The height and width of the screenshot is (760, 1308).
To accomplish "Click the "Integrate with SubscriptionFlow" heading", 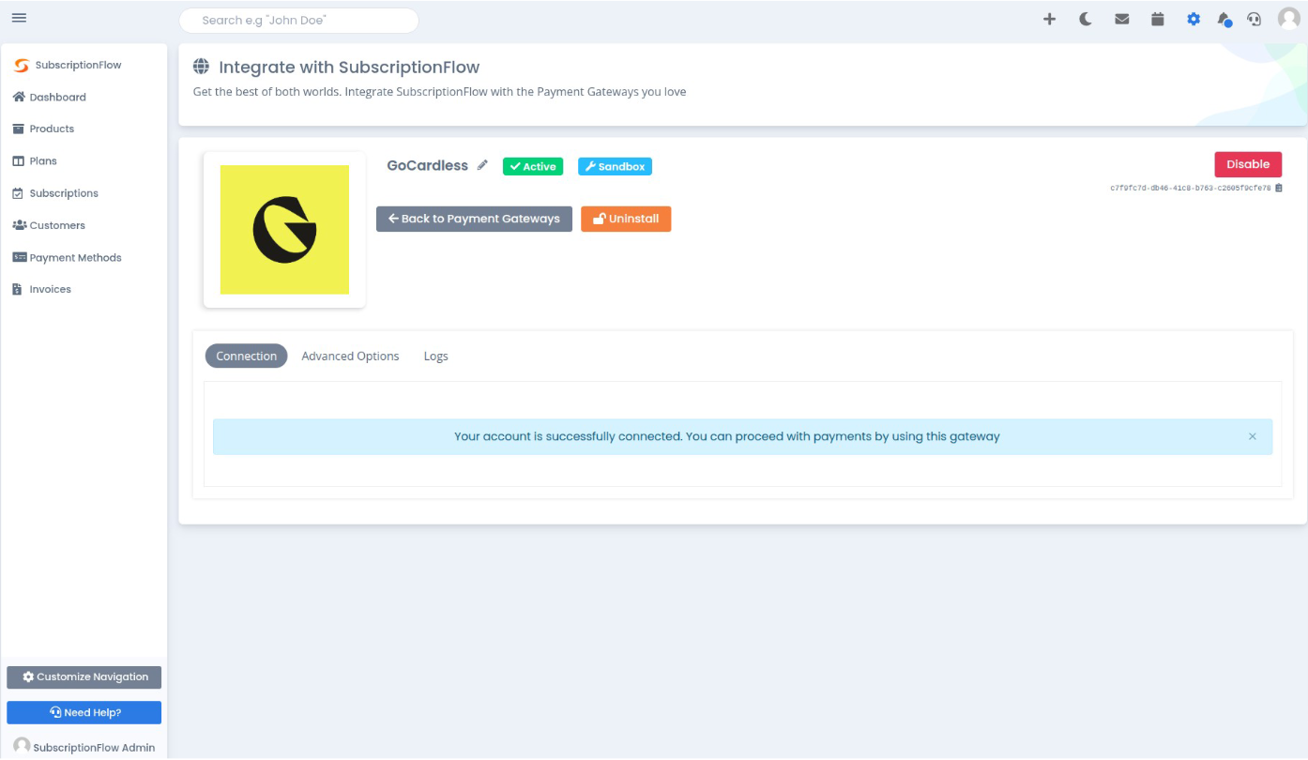I will (x=349, y=68).
